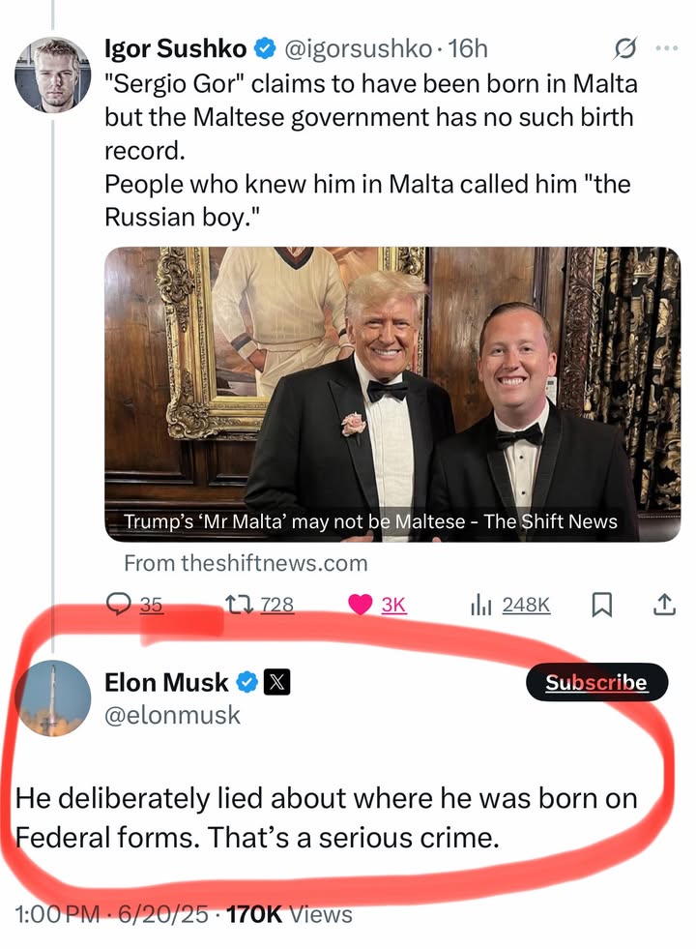Click Igor Sushko's verified badge
Viewport: 696px width, 949px height.
point(264,47)
